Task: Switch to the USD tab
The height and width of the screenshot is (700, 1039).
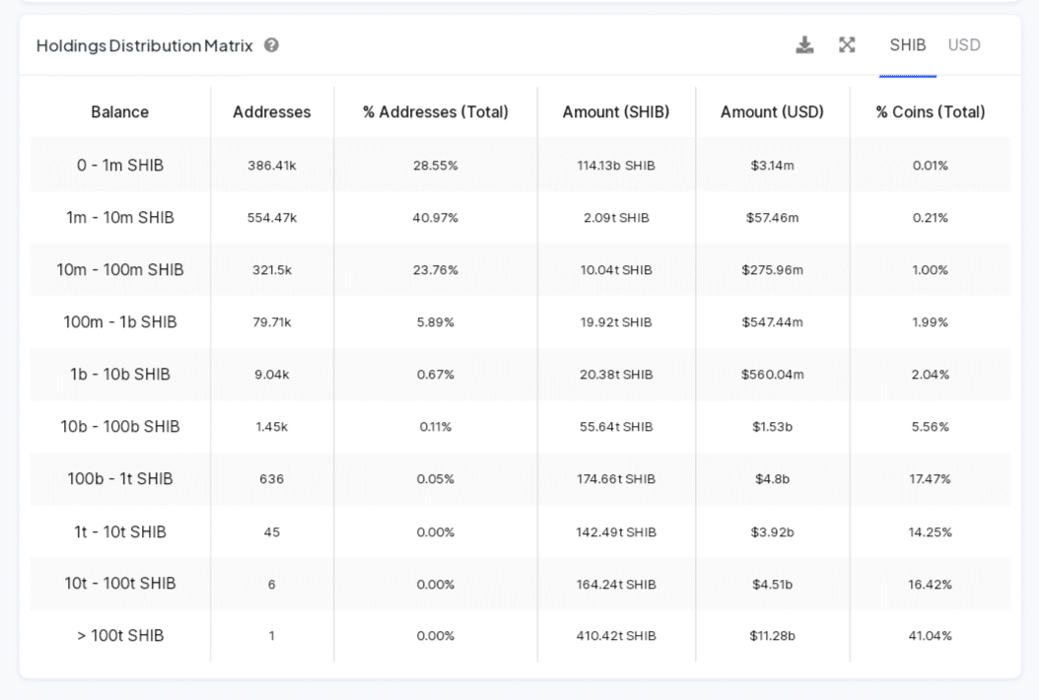Action: pos(963,45)
